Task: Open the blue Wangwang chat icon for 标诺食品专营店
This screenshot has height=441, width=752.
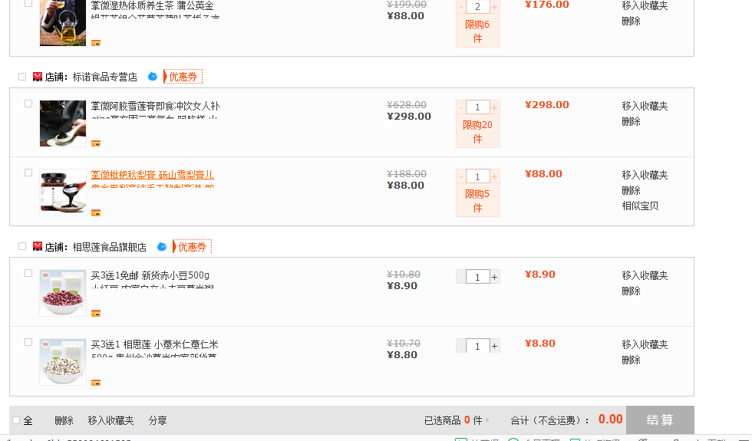Action: pos(153,76)
